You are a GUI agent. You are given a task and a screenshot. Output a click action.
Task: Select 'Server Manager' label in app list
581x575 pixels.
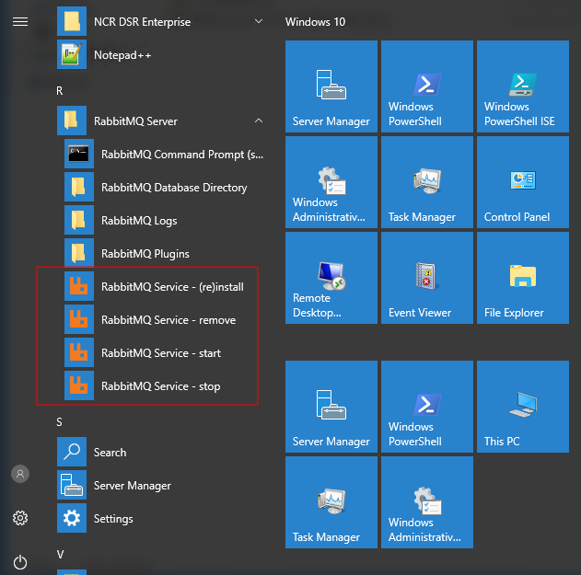click(x=133, y=486)
